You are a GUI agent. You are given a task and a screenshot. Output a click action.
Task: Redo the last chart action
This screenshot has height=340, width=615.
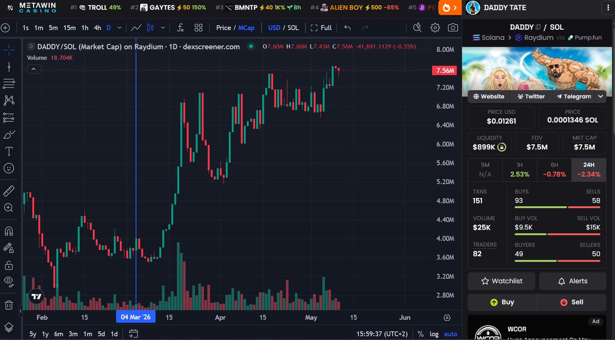point(365,28)
